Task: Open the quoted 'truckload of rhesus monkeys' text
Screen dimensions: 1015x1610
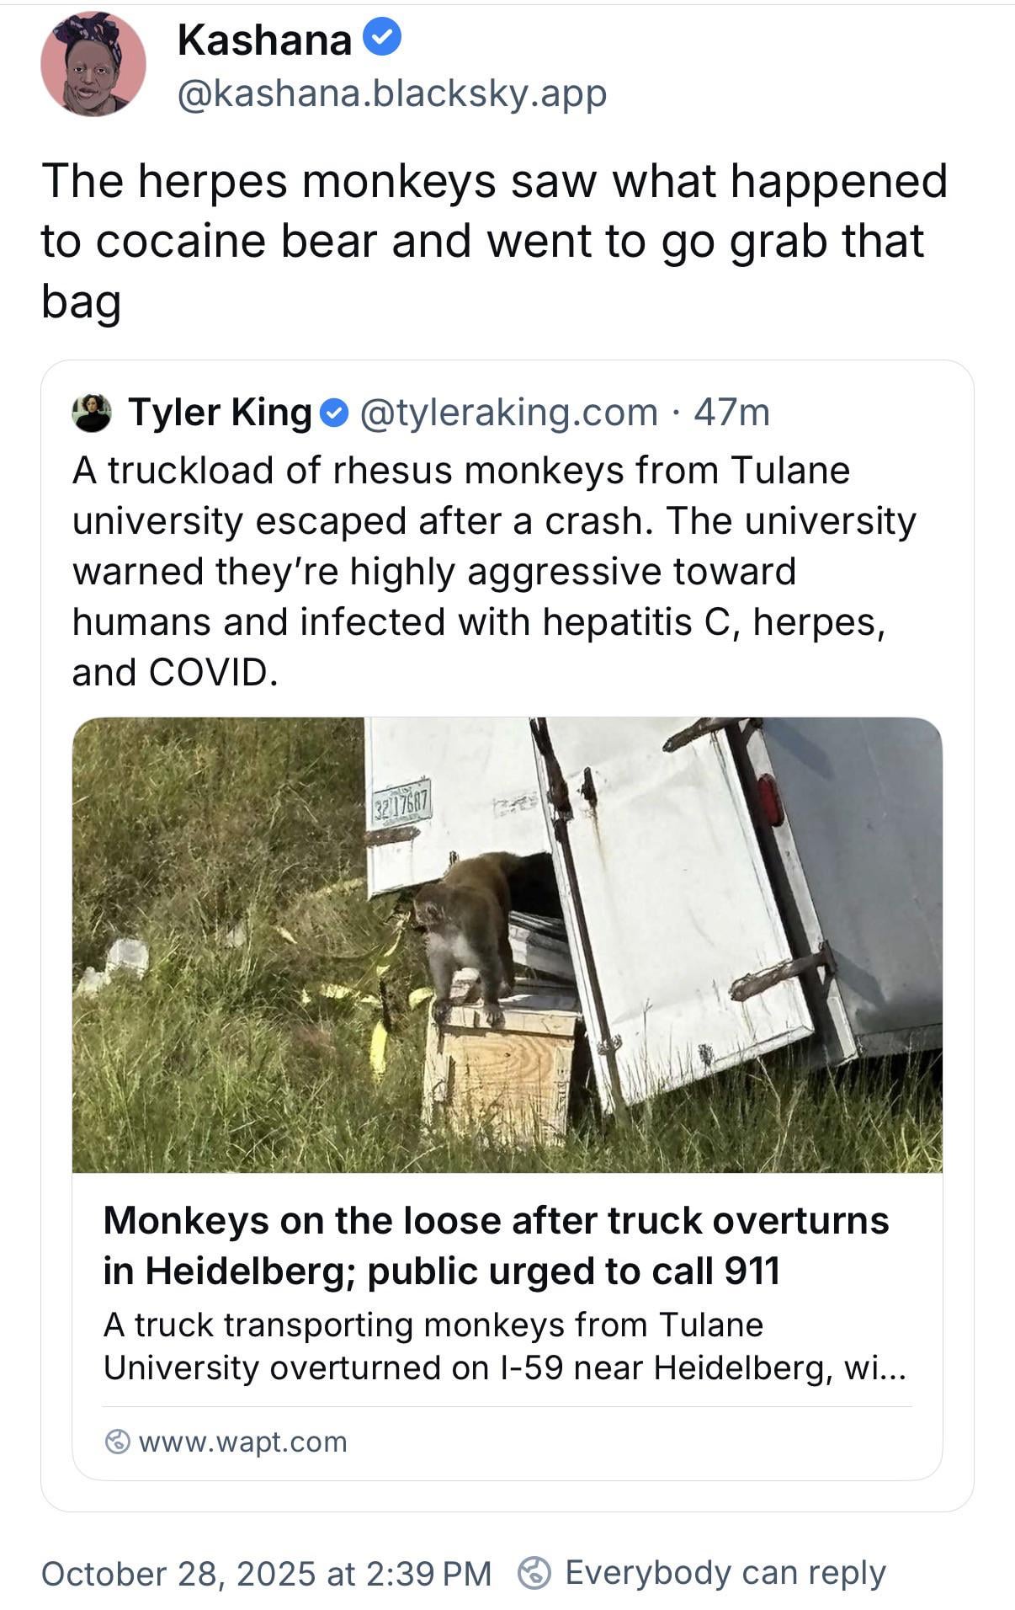Action: tap(494, 571)
